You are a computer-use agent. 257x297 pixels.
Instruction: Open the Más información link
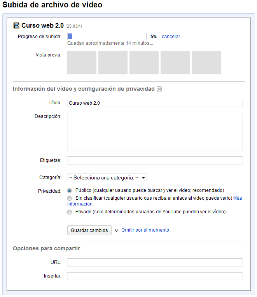[x=237, y=198]
